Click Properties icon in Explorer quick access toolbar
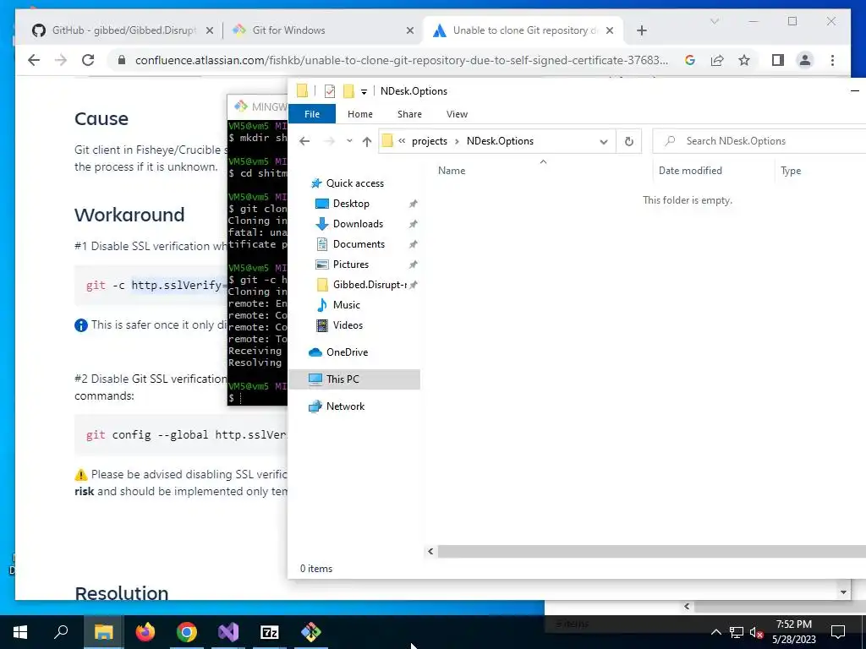 tap(330, 91)
